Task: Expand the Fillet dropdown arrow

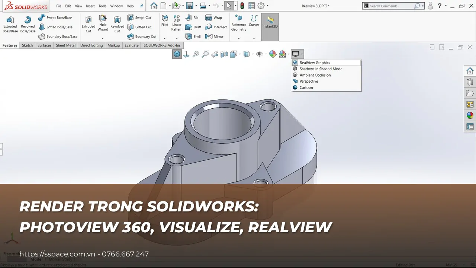Action: (165, 38)
